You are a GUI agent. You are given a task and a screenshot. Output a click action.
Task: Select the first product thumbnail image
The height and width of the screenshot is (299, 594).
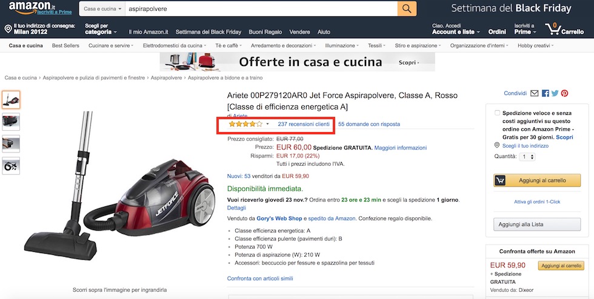click(11, 100)
